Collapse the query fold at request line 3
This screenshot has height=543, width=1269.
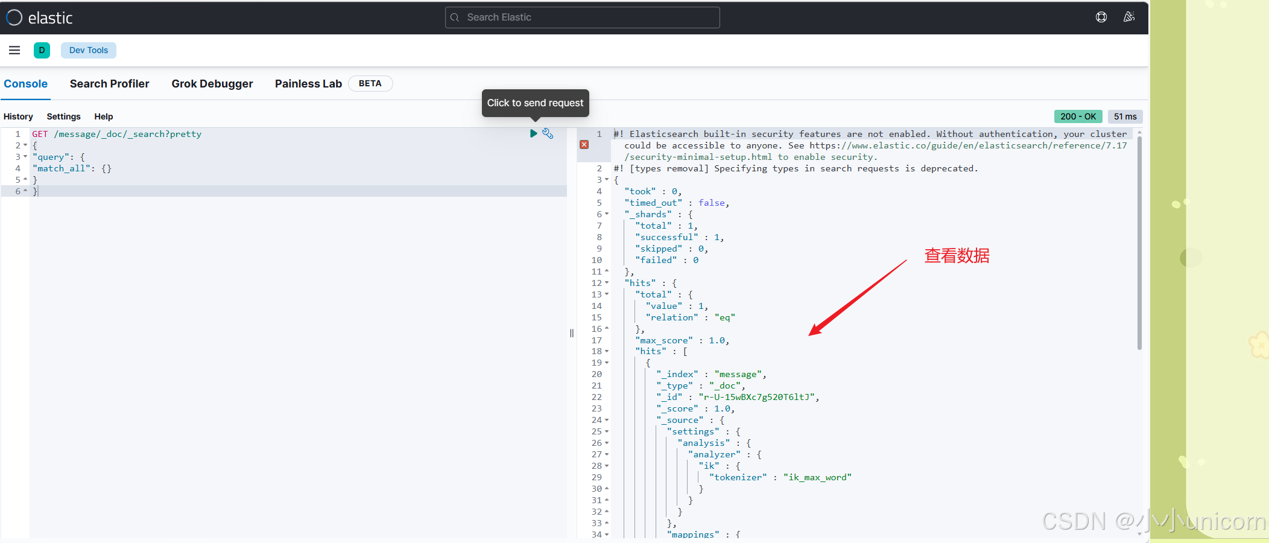[x=25, y=157]
